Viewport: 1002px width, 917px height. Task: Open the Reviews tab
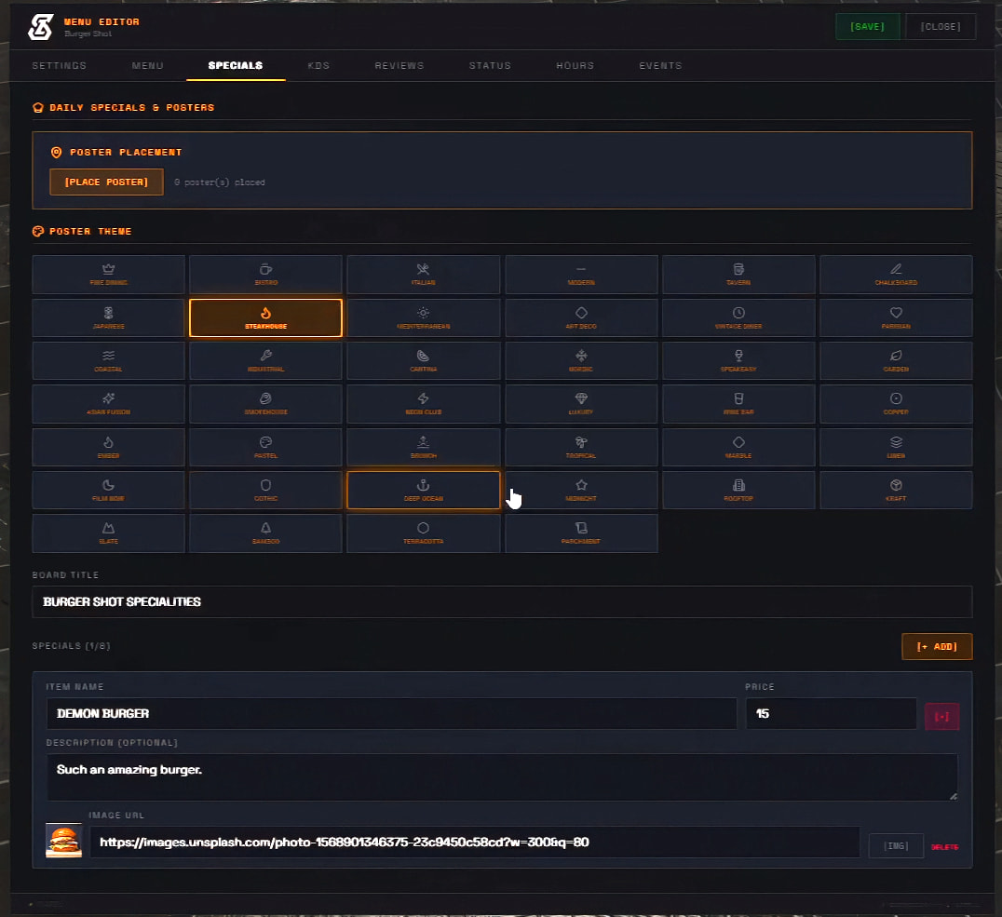pos(399,66)
